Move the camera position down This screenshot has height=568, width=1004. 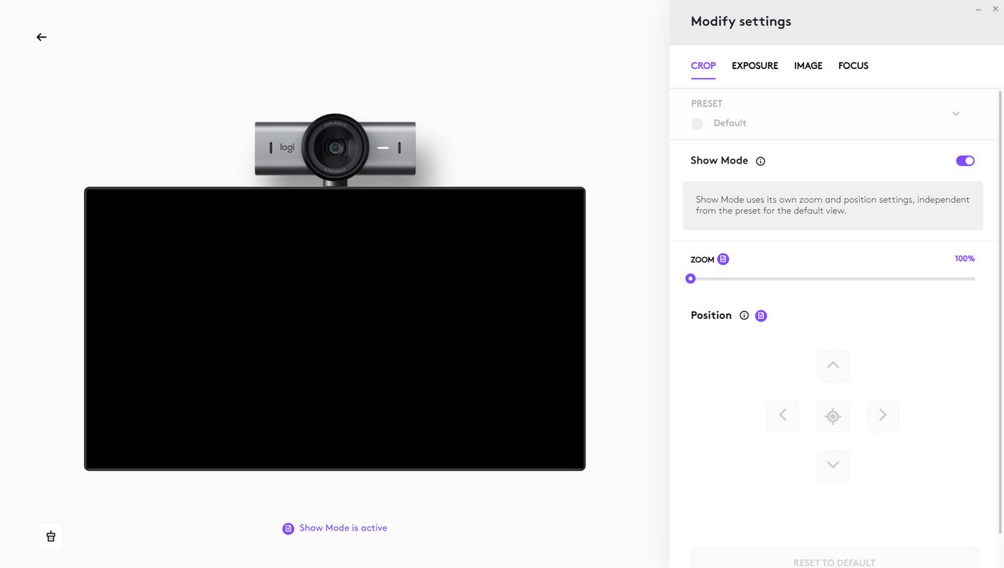[833, 466]
